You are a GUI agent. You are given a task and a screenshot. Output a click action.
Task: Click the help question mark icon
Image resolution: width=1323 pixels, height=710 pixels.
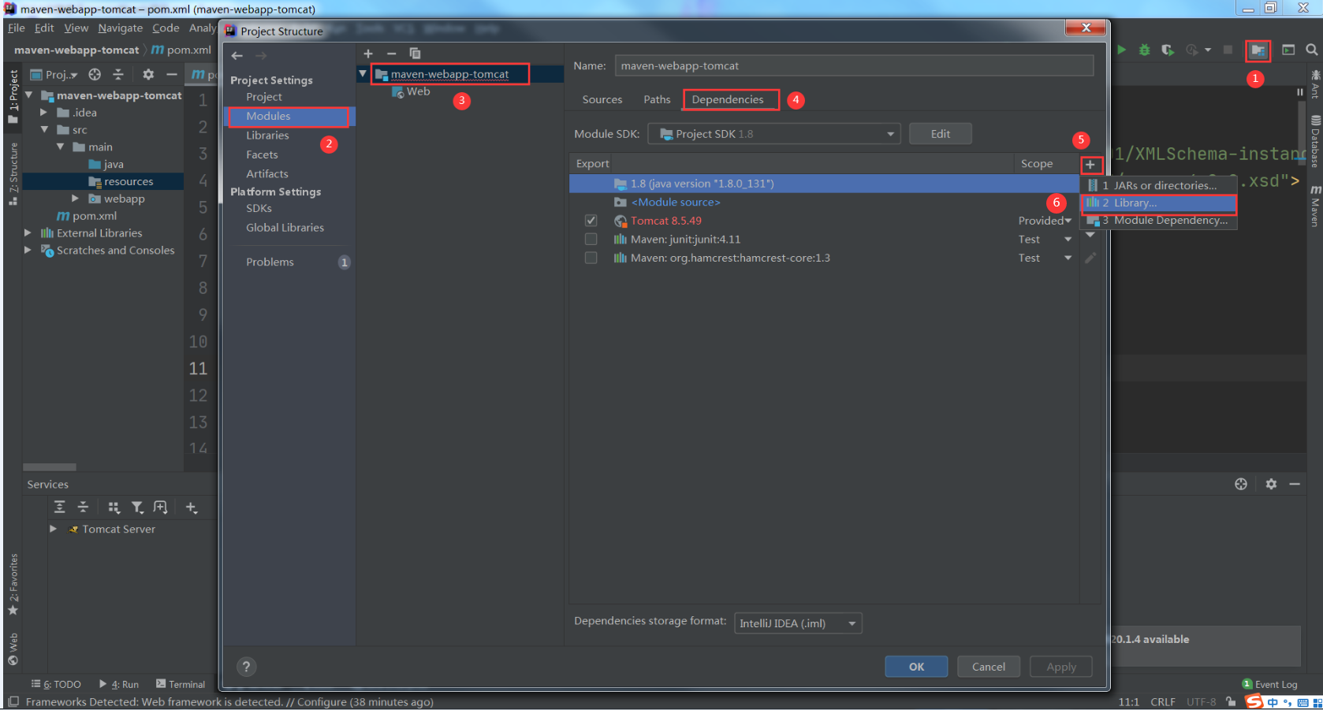point(246,667)
